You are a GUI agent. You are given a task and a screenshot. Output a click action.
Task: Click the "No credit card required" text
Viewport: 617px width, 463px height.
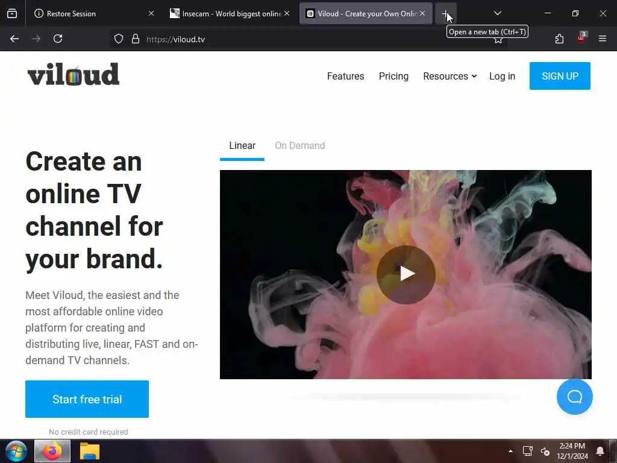tap(88, 432)
